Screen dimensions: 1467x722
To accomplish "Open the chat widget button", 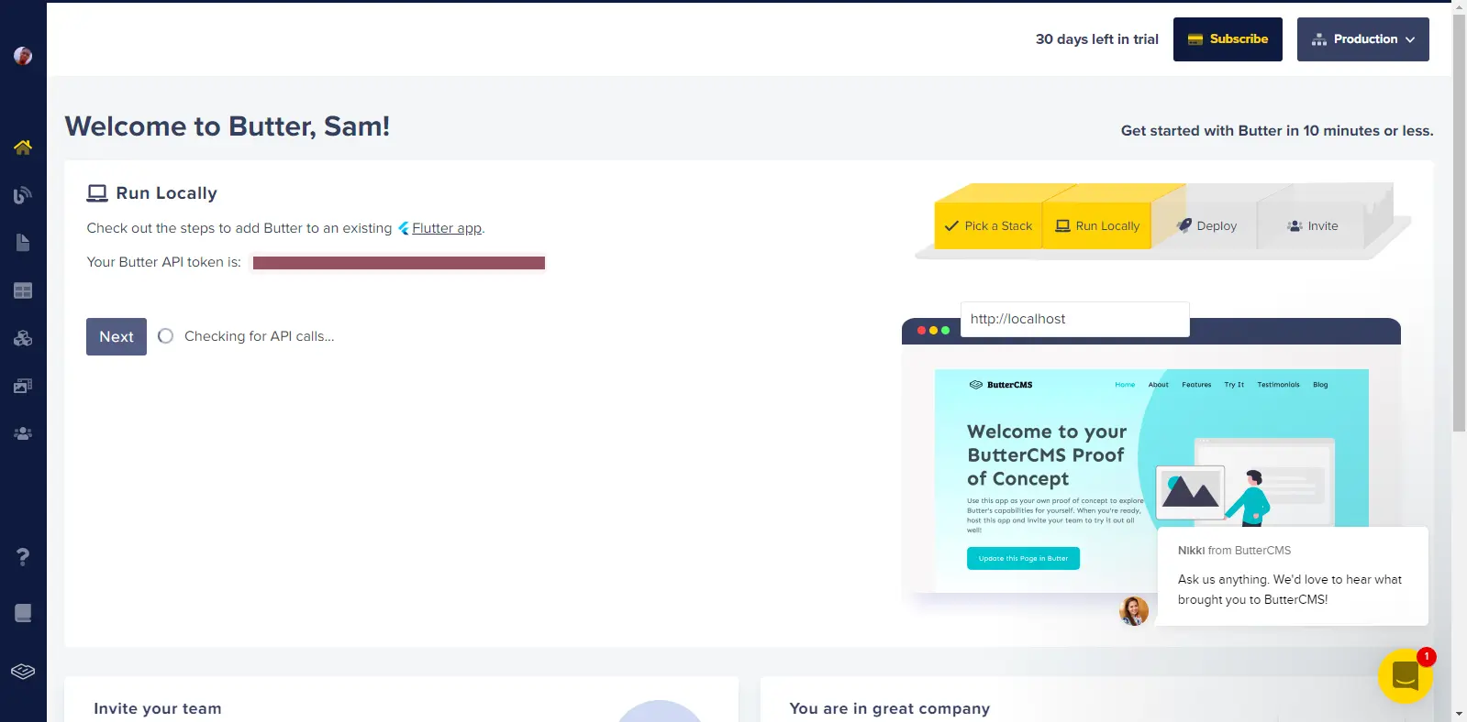I will (x=1405, y=676).
